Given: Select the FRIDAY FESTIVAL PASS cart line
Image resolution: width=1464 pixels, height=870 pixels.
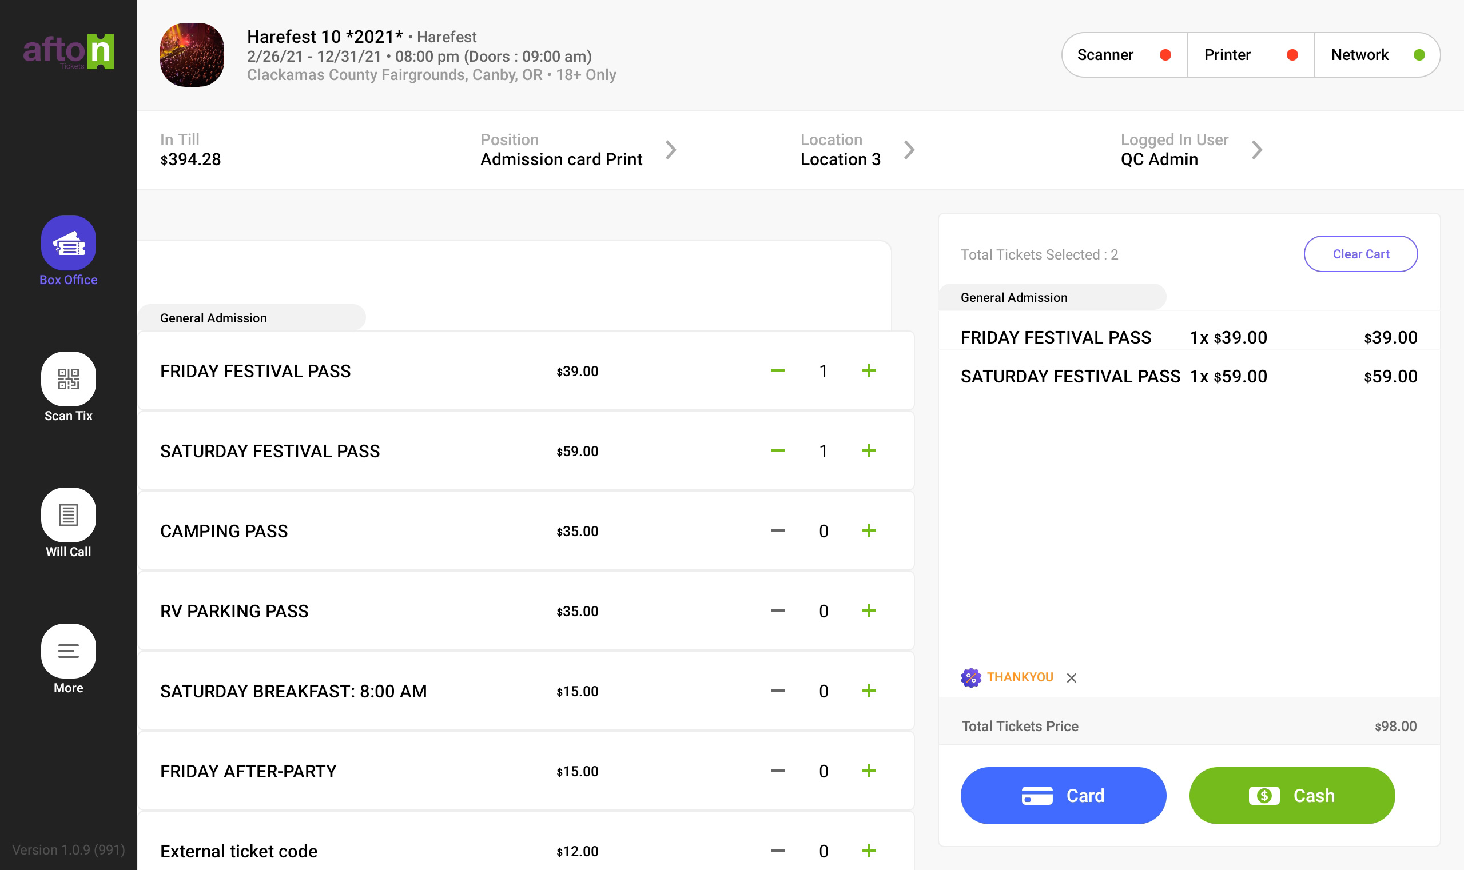Looking at the screenshot, I should coord(1189,337).
